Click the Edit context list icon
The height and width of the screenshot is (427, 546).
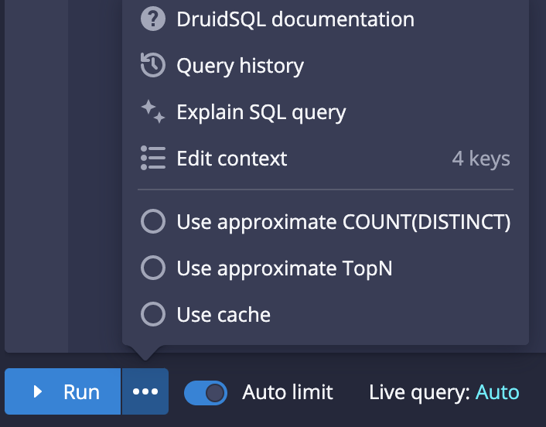coord(153,158)
